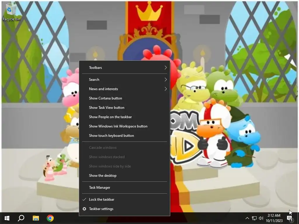Toggle Show Windows Ink Workspace button

pos(124,126)
